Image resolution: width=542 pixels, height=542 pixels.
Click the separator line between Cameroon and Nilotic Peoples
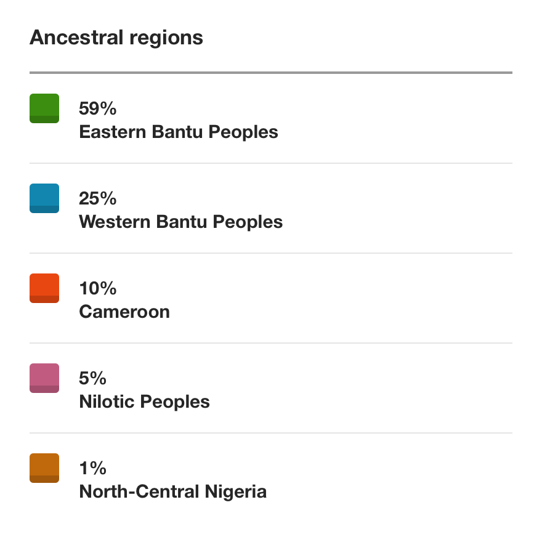[x=271, y=343]
